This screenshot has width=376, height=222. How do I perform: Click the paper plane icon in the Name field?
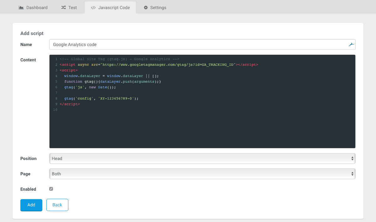(x=351, y=44)
